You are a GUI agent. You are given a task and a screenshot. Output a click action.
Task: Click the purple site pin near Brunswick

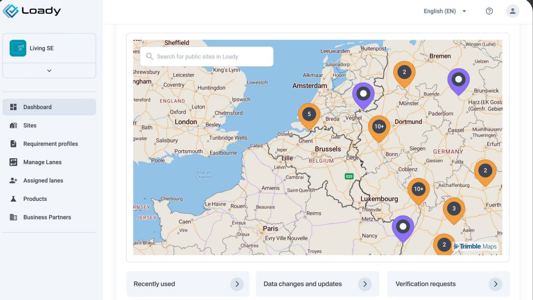point(458,80)
